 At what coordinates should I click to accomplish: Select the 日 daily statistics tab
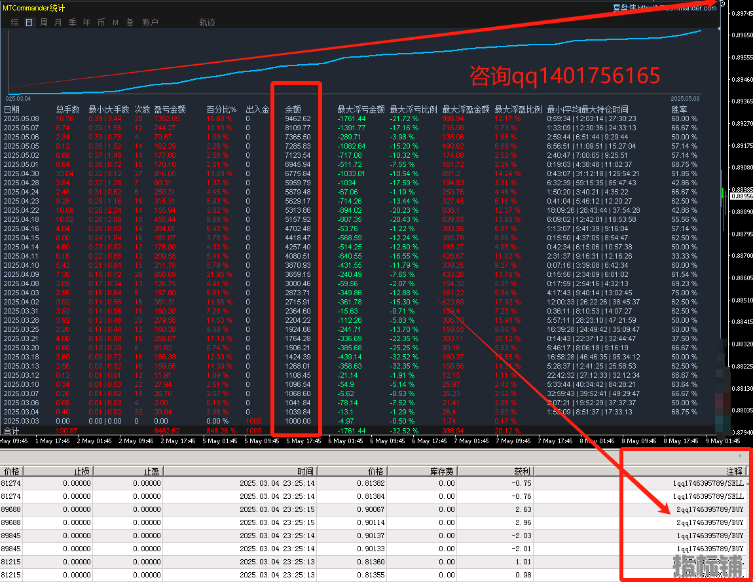pyautogui.click(x=29, y=22)
